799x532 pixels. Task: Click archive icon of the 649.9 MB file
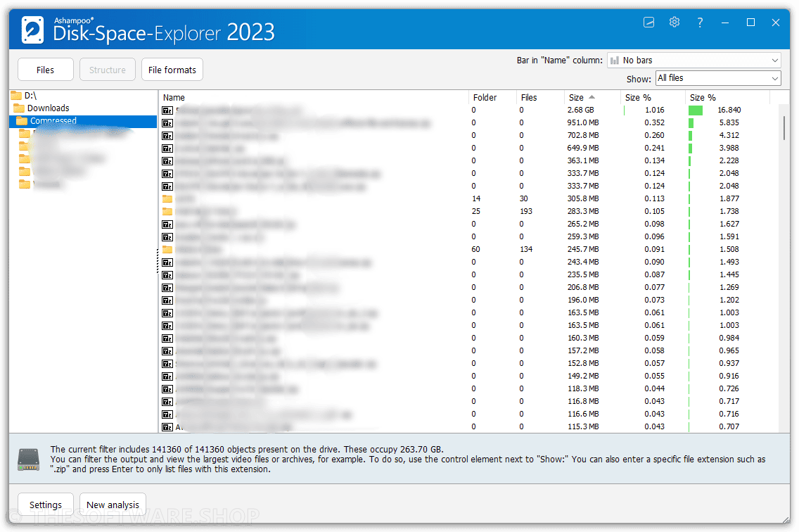click(x=167, y=148)
